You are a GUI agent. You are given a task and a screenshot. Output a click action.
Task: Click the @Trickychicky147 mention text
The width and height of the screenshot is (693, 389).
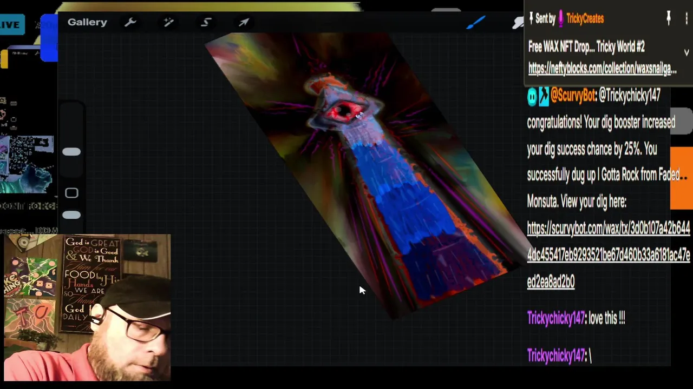point(630,96)
